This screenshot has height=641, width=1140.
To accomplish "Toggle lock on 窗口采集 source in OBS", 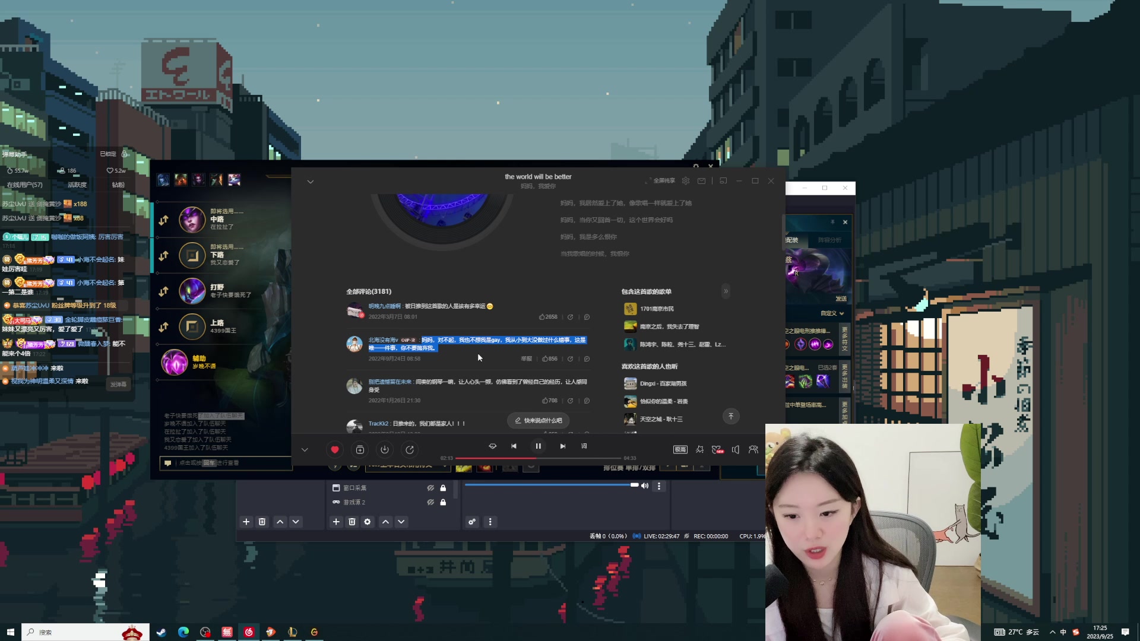I will 443,488.
